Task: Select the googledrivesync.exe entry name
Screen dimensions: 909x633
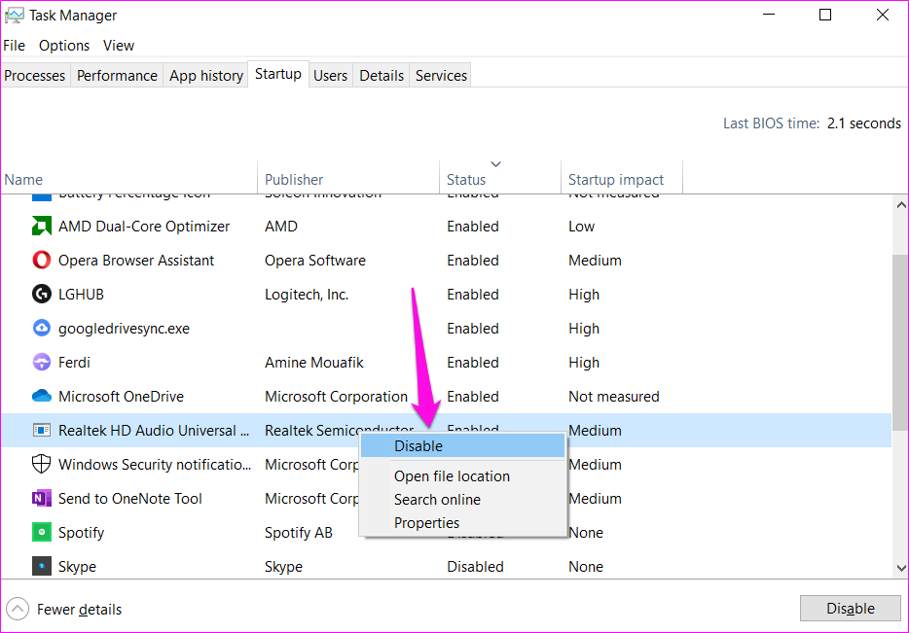Action: 124,329
